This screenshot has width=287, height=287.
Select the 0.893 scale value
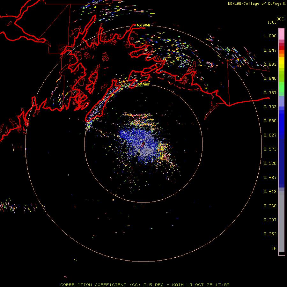click(270, 64)
